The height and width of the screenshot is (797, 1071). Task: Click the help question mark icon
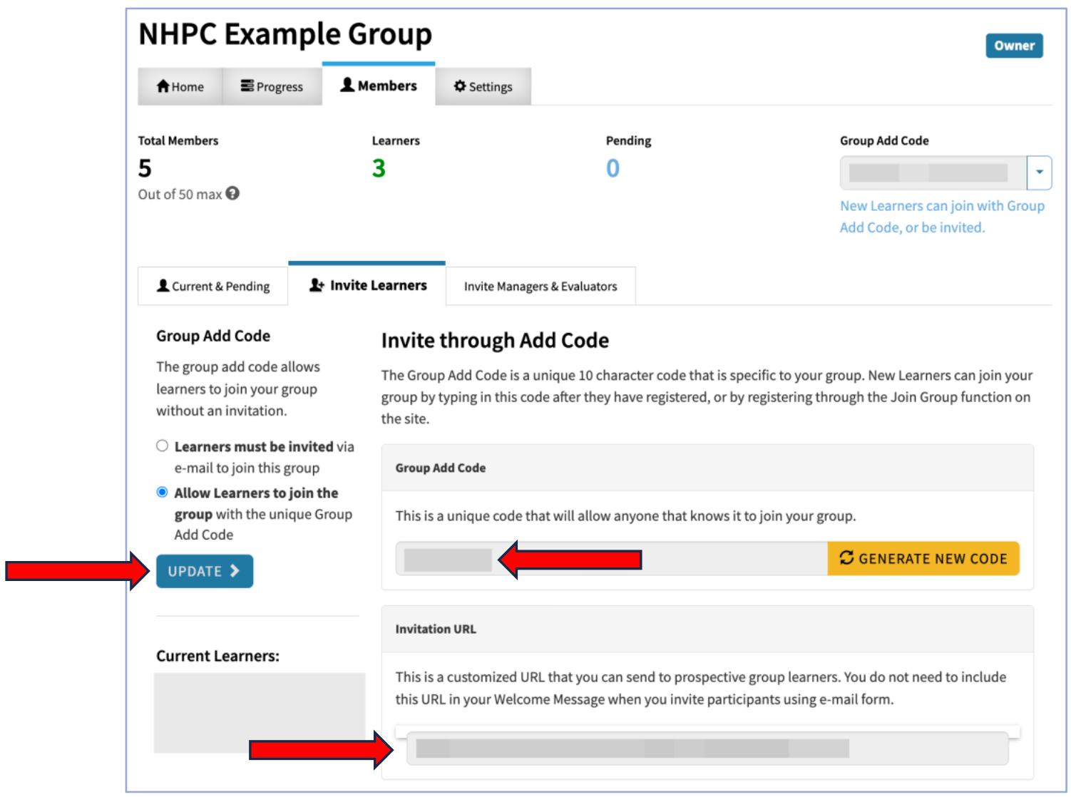click(232, 193)
